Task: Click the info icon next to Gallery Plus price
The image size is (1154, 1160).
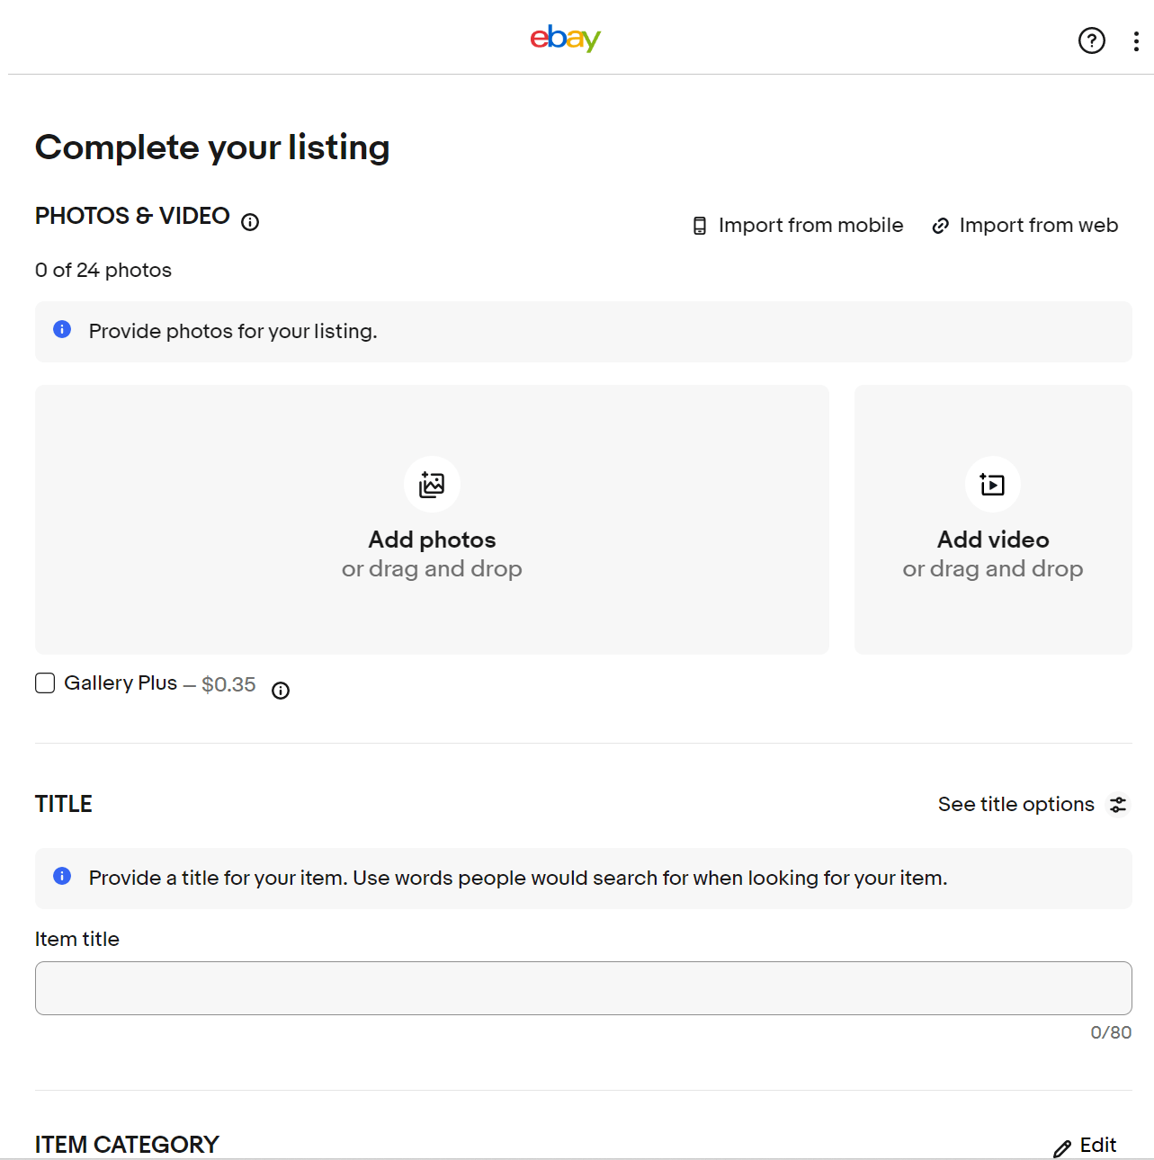Action: [280, 691]
